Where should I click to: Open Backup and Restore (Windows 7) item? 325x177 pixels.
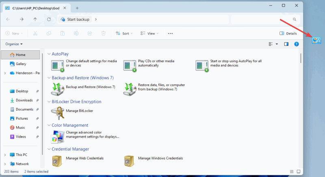coord(83,89)
